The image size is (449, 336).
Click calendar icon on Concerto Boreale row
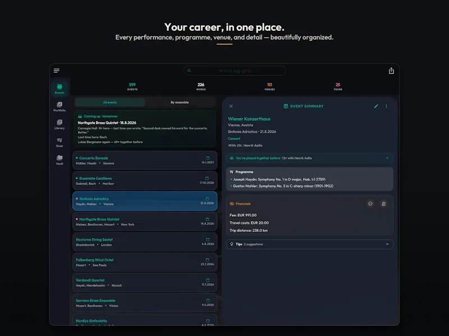[208, 158]
